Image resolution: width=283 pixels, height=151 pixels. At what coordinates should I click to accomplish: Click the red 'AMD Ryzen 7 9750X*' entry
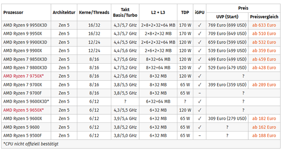coord(24,76)
